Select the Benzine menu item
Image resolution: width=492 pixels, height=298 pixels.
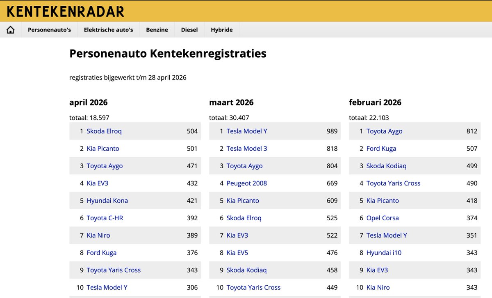pos(157,30)
